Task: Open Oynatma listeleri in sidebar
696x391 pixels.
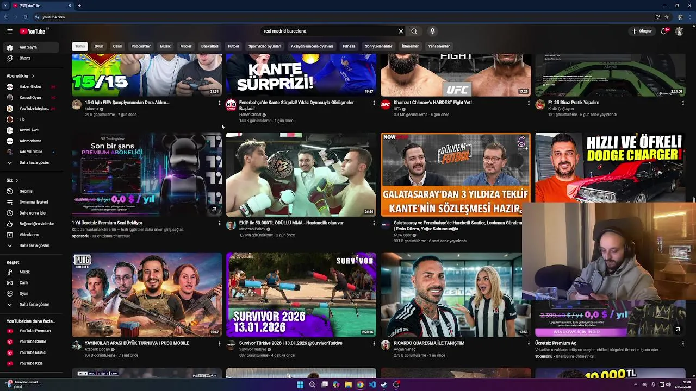Action: pos(30,202)
